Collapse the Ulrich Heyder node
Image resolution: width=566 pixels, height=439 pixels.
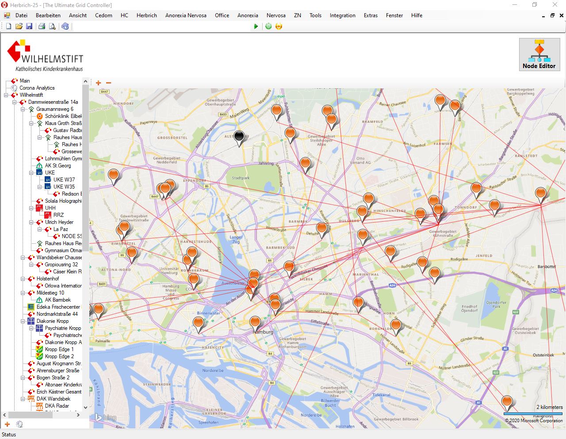point(31,222)
